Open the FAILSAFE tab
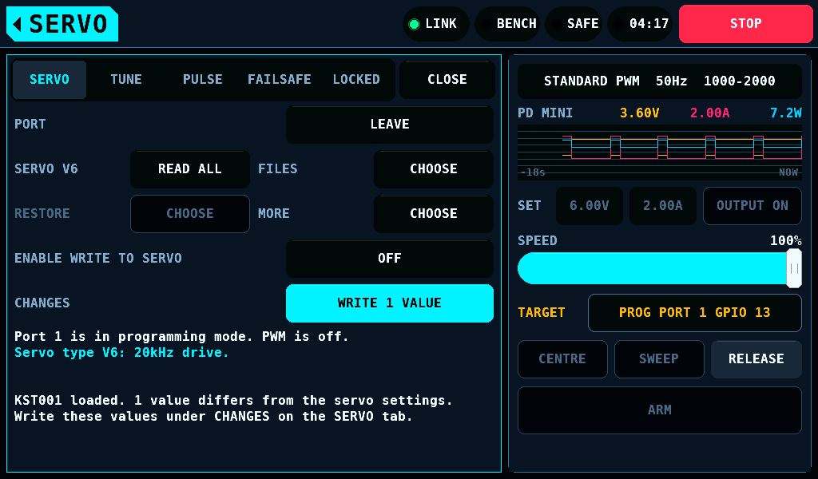This screenshot has width=818, height=479. (279, 80)
